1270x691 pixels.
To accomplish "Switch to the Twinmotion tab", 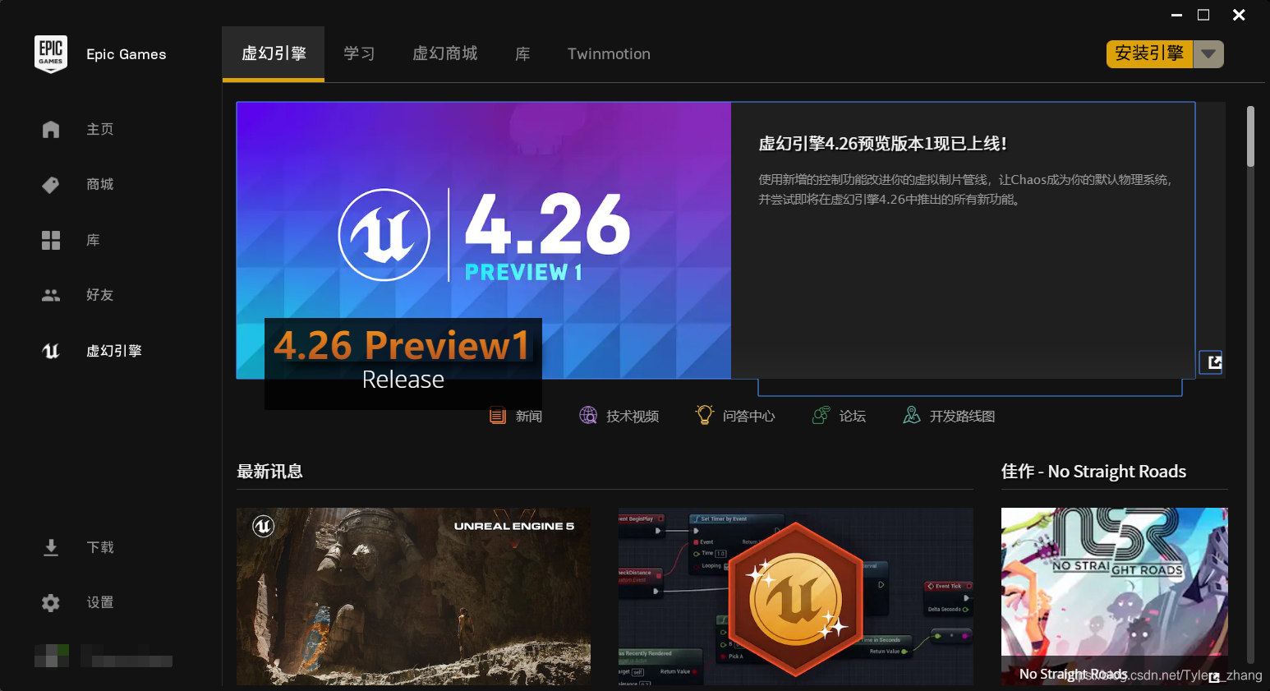I will pyautogui.click(x=609, y=53).
